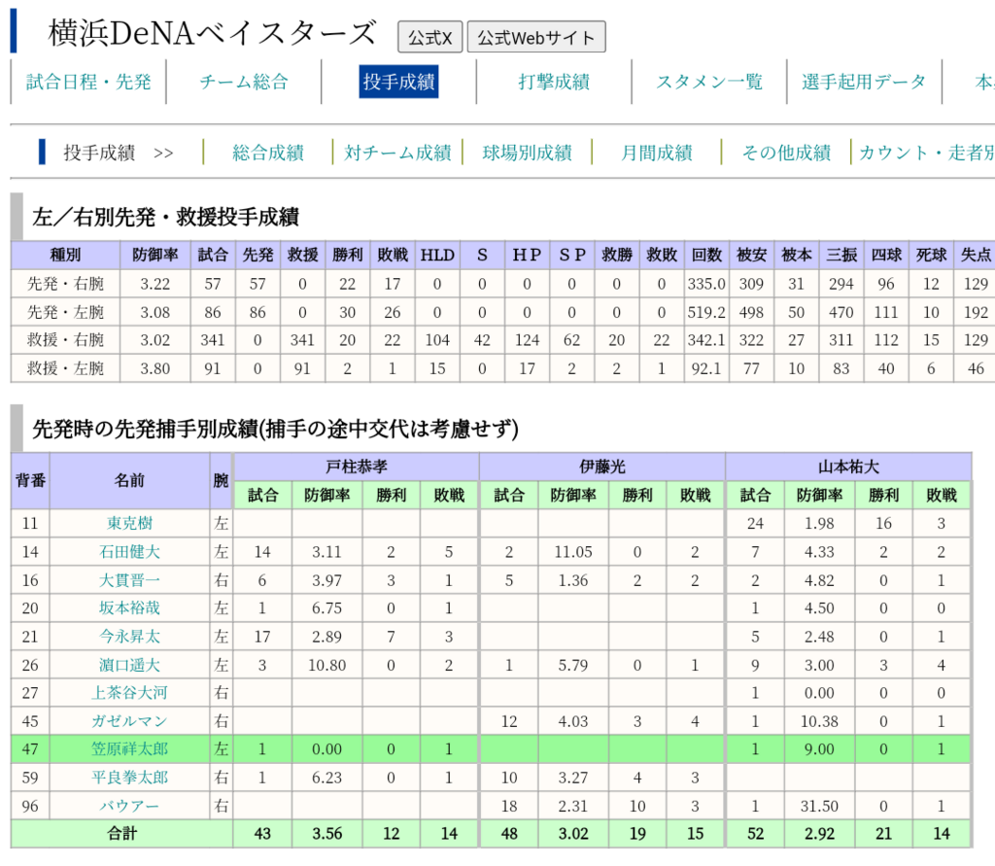Image resolution: width=995 pixels, height=866 pixels.
Task: Click the 合計 totals row label
Action: [x=121, y=834]
